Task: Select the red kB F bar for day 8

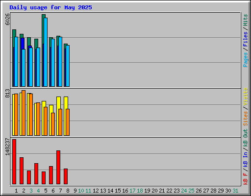Action: point(66,176)
